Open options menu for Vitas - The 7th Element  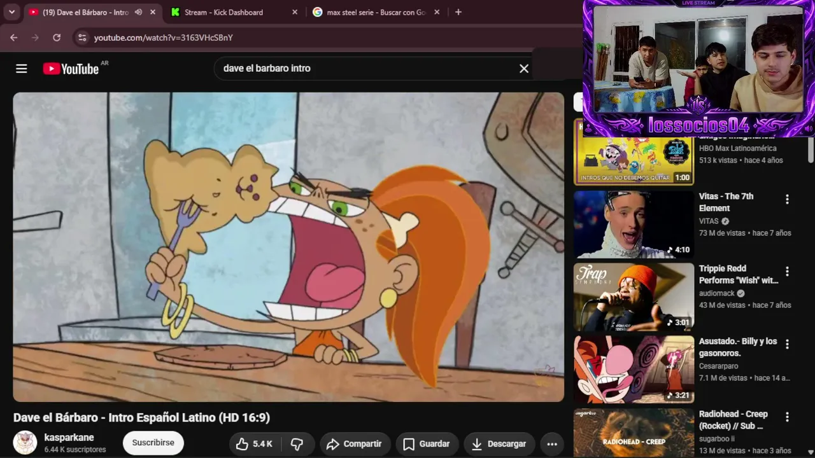click(787, 199)
